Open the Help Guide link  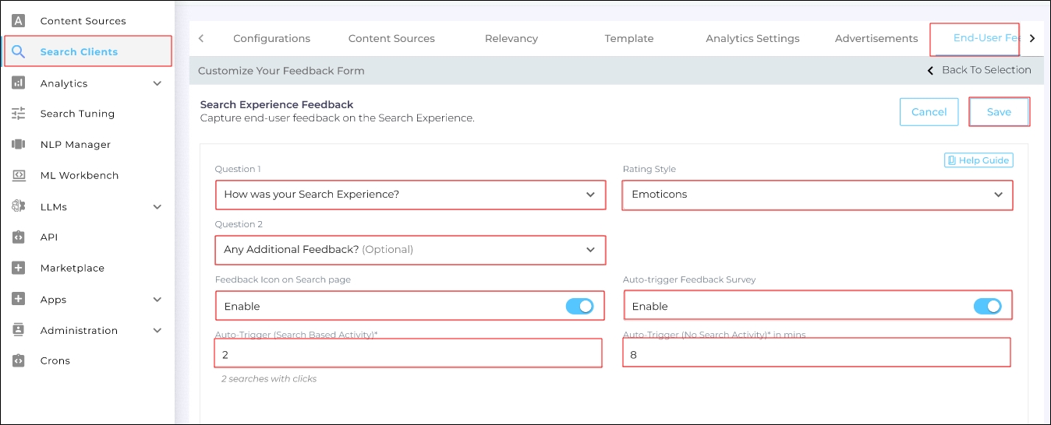978,160
